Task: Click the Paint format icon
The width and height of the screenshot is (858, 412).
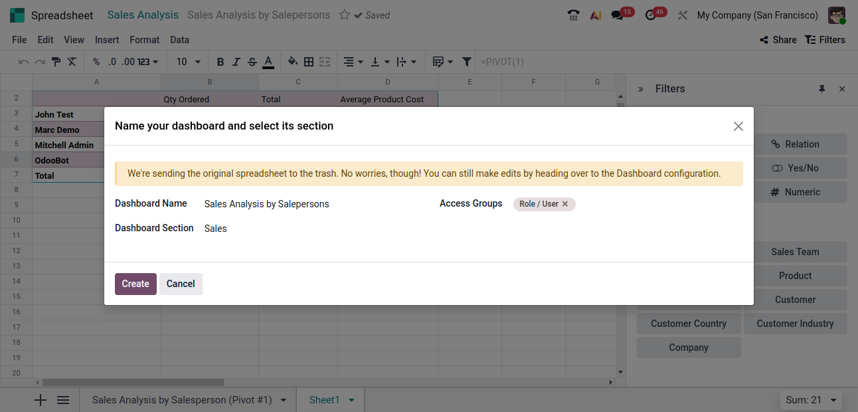Action: click(x=56, y=62)
